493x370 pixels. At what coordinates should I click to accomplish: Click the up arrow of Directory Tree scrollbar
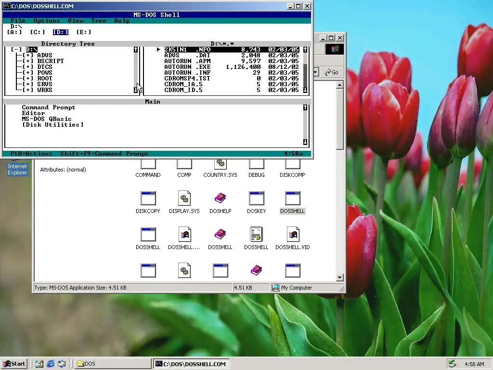tap(135, 50)
